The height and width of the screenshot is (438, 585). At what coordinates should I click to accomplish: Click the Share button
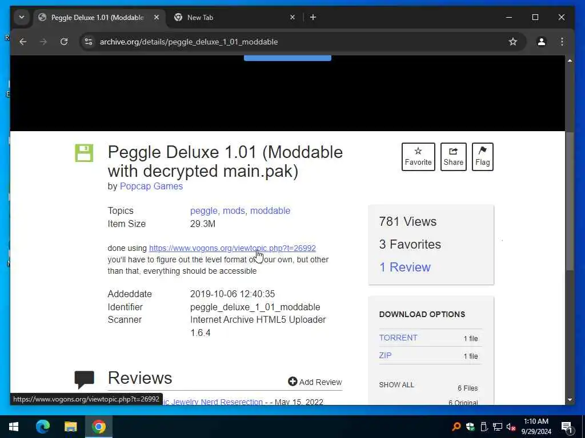tap(453, 157)
